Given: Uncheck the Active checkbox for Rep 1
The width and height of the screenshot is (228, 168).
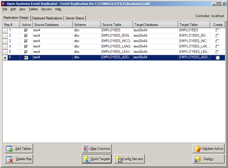Looking at the screenshot, I should click(26, 30).
